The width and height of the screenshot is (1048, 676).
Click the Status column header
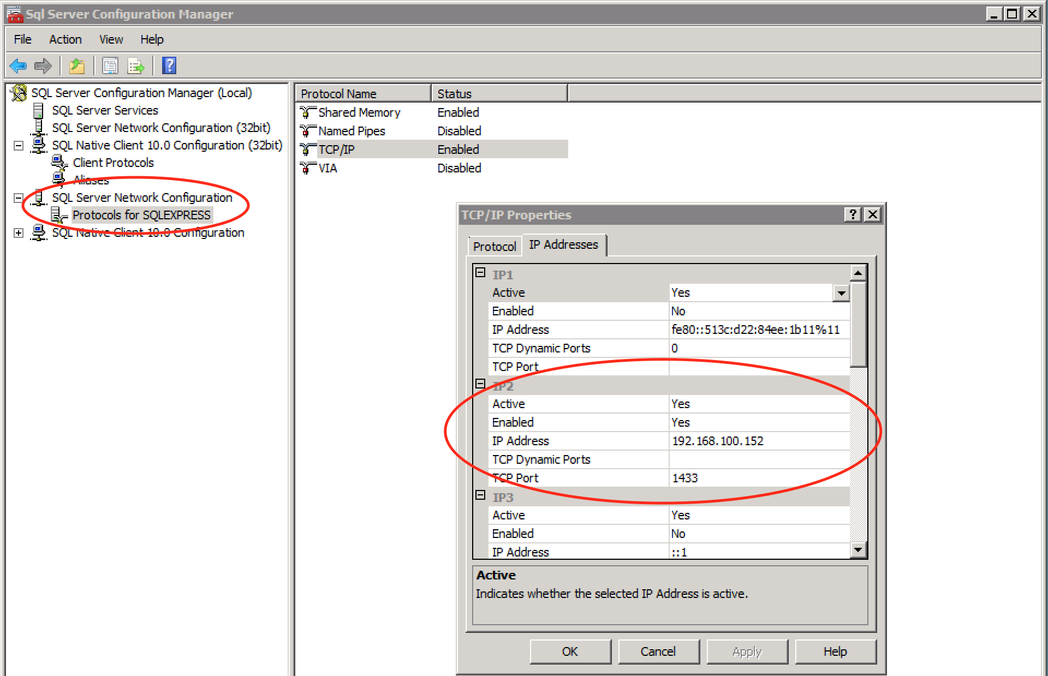click(x=499, y=94)
